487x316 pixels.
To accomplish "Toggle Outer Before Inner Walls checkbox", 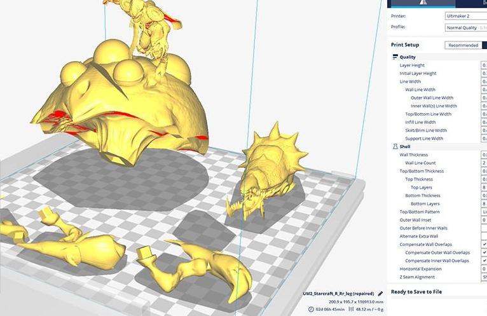I will pos(484,228).
